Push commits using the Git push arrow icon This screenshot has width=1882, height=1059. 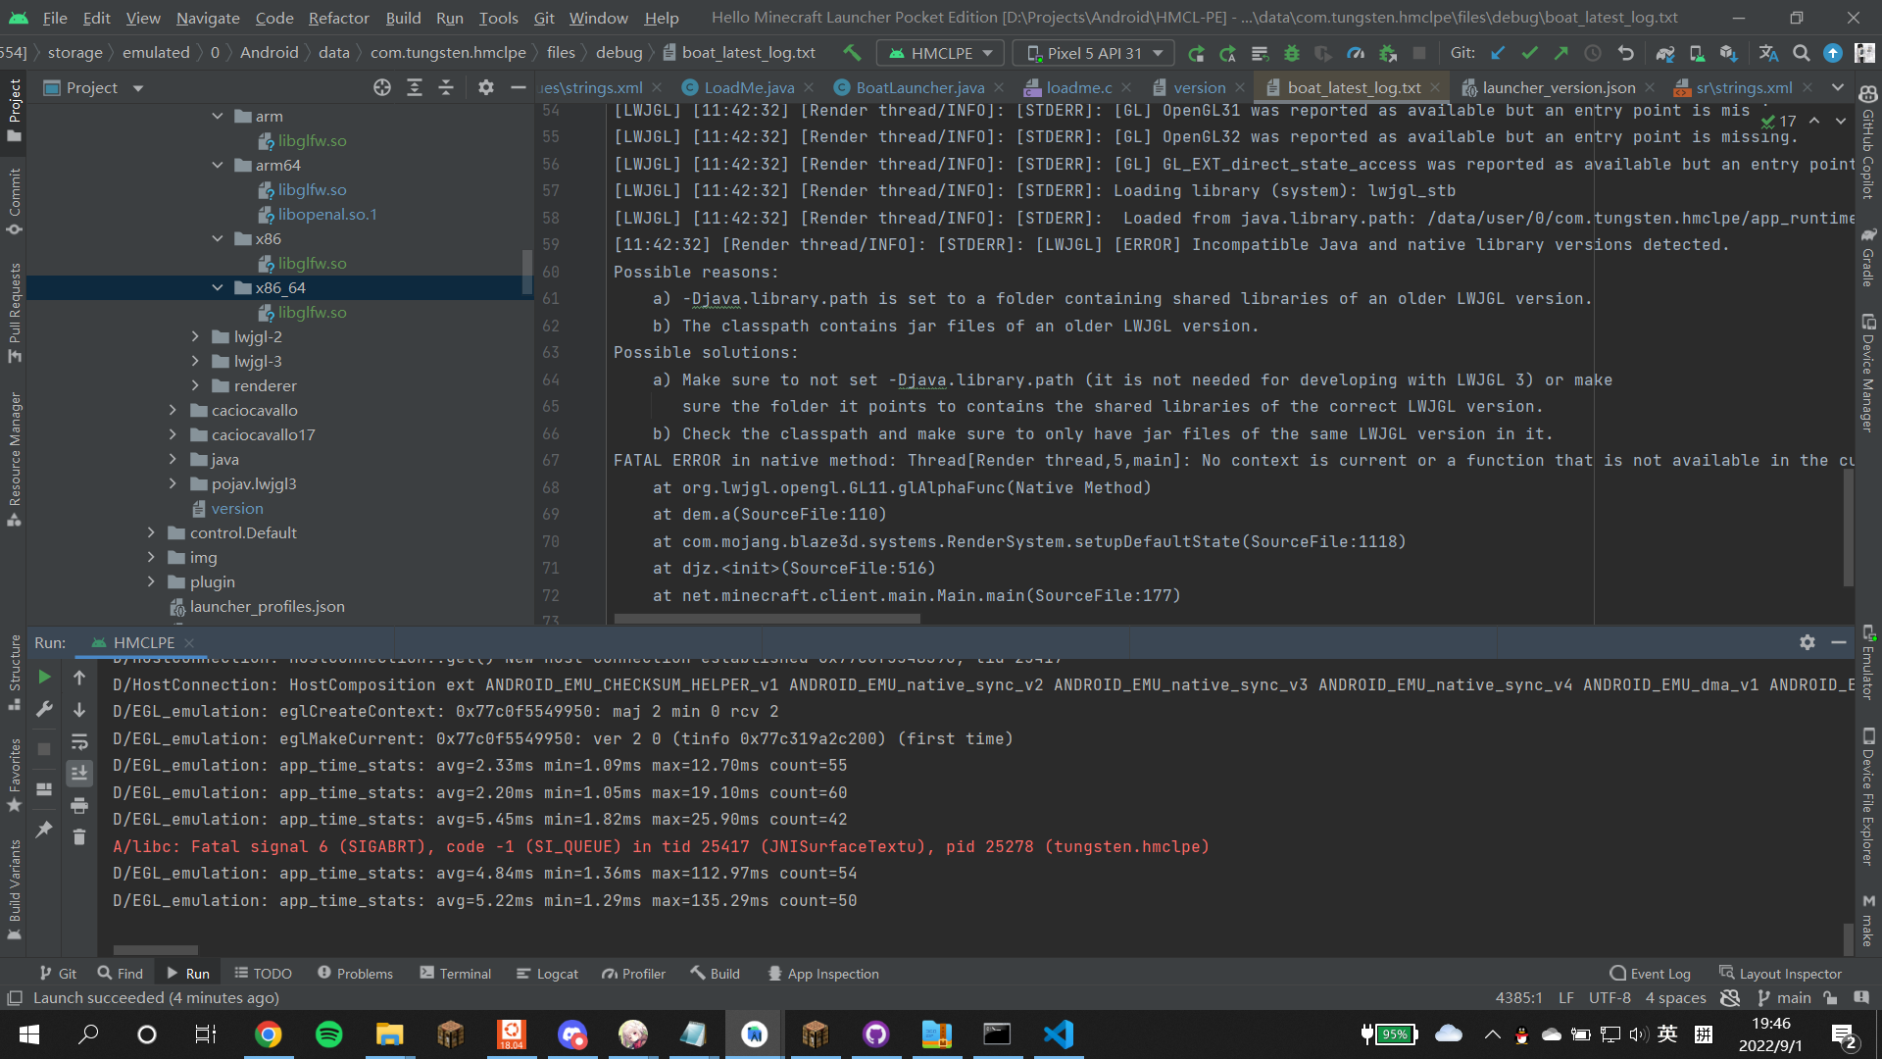click(x=1560, y=53)
